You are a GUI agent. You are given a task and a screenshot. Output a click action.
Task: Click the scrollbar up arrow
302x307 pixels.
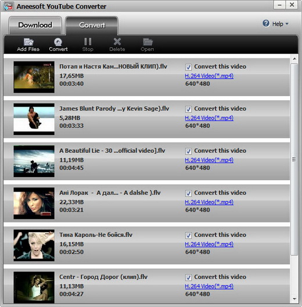(x=294, y=59)
